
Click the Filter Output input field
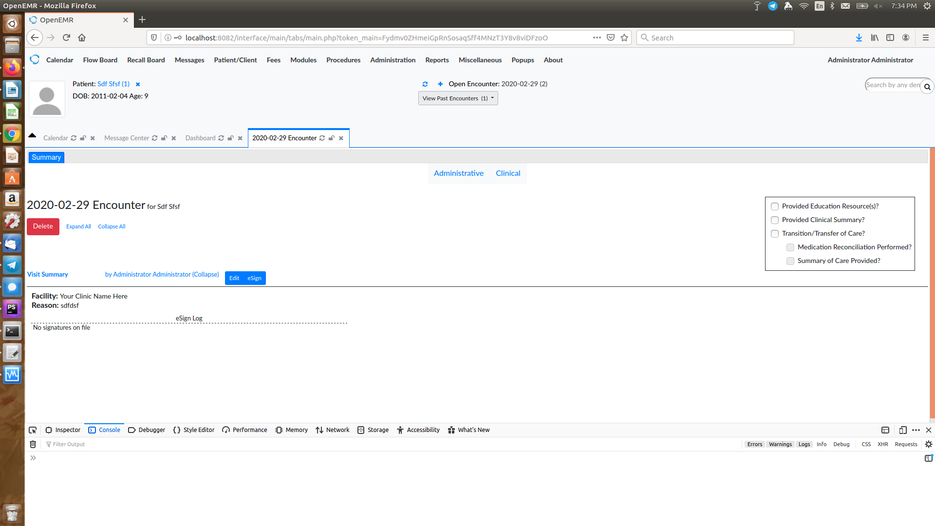70,444
